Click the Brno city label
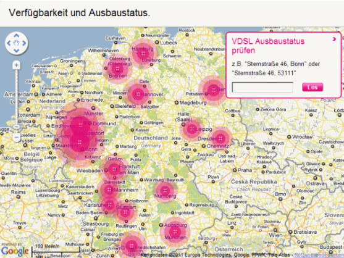 click(x=280, y=194)
